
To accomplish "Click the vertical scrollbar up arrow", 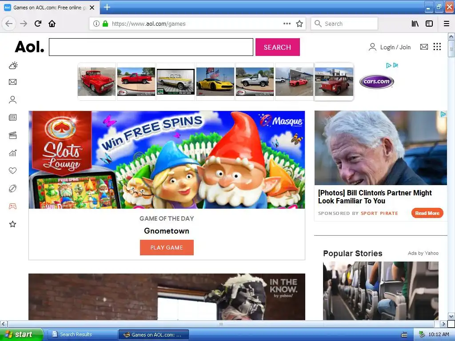I will tap(451, 36).
